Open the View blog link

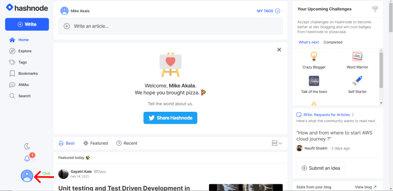(366, 187)
